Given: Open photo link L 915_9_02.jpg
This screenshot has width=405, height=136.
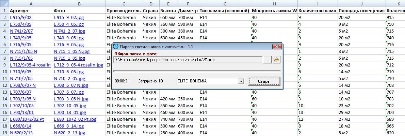Looking at the screenshot, I should point(69,18).
